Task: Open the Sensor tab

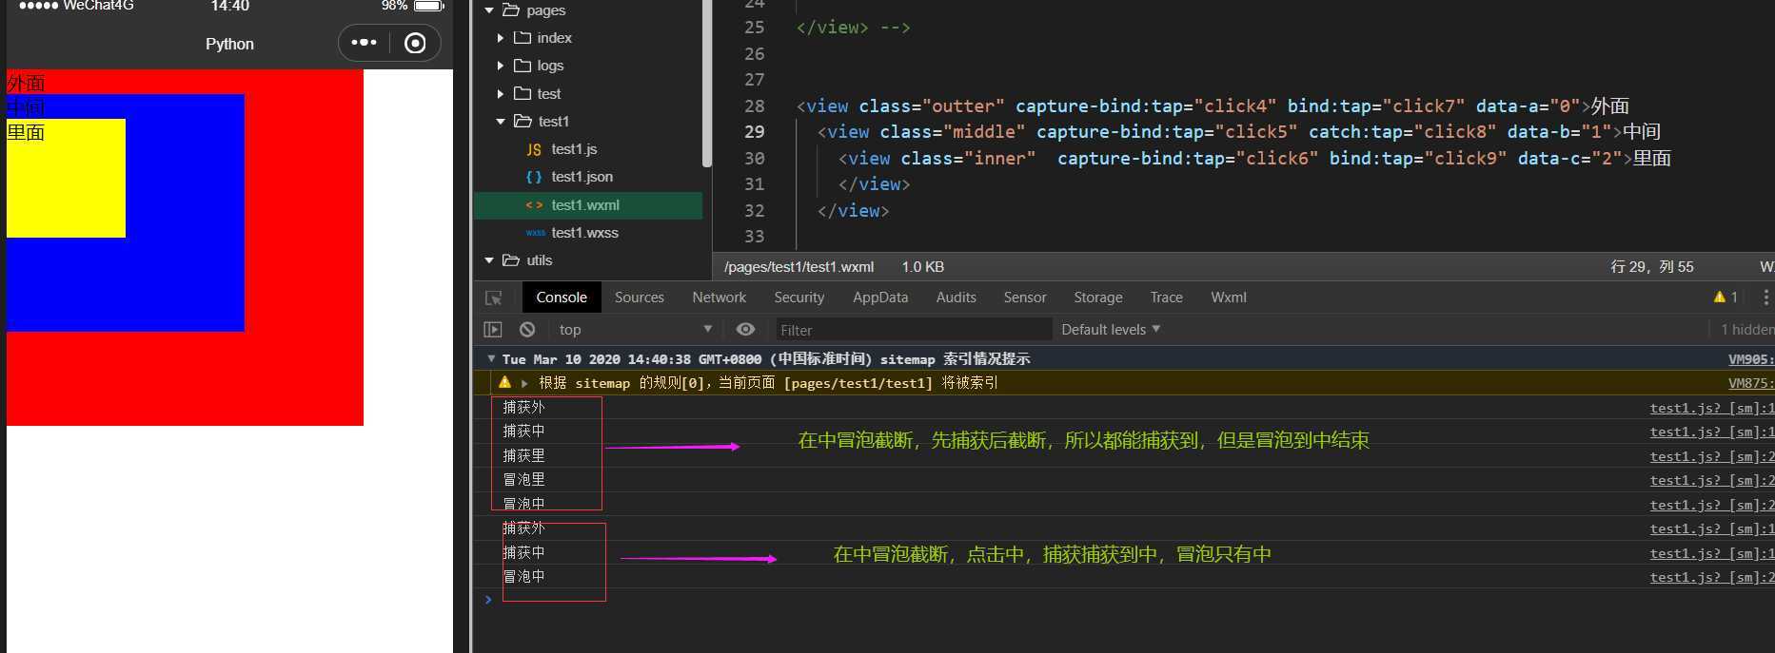Action: click(x=1025, y=298)
